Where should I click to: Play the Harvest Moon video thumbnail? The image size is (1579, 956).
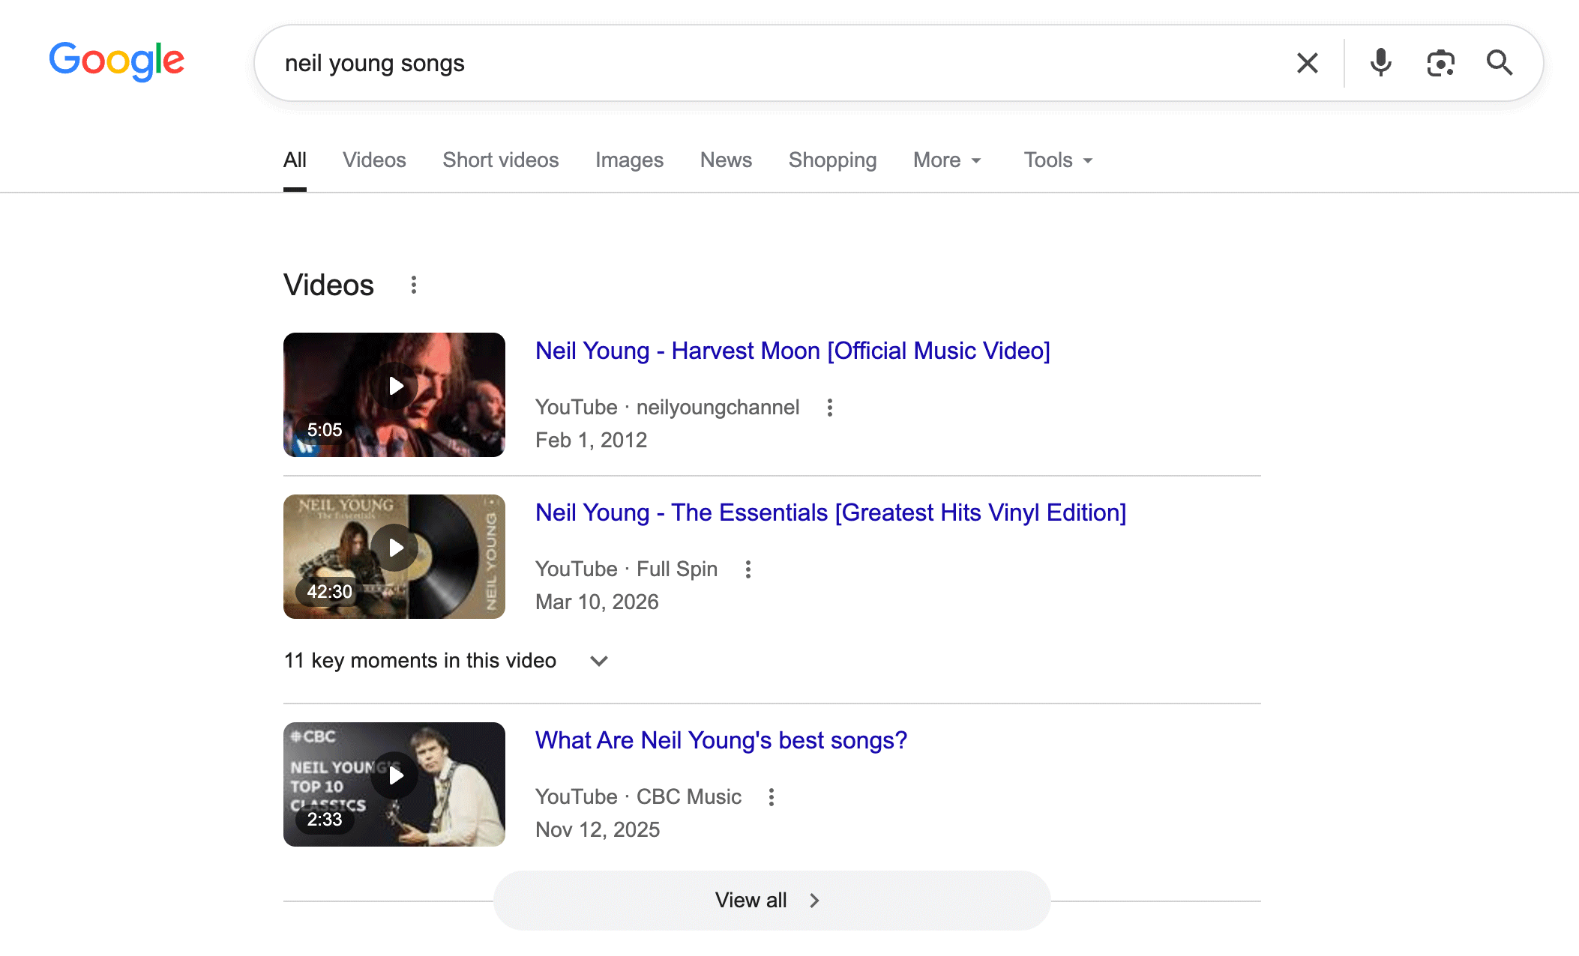coord(394,395)
